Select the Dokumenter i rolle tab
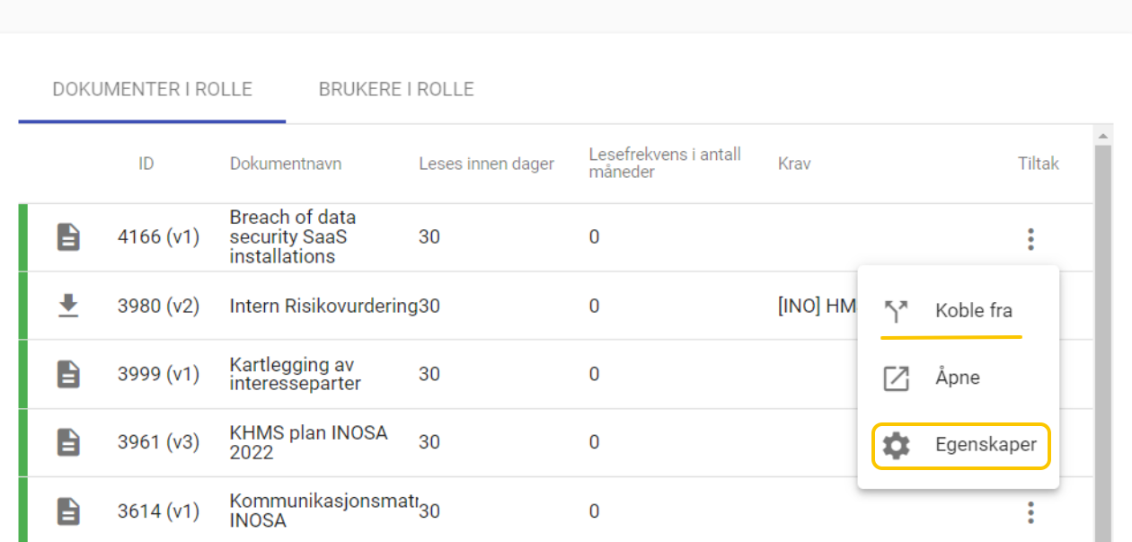 (x=152, y=90)
